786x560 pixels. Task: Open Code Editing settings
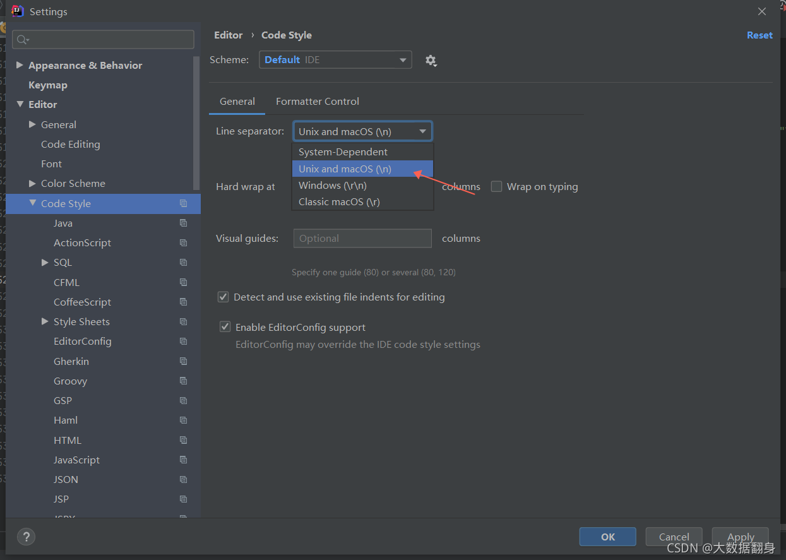pos(71,144)
